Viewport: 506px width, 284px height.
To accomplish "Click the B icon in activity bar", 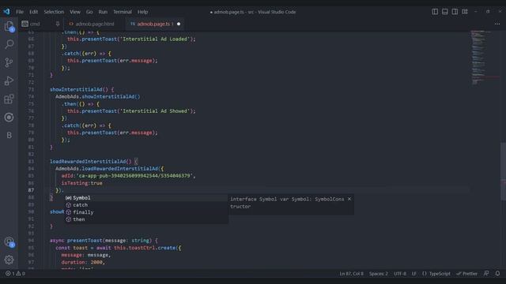I will click(x=9, y=135).
